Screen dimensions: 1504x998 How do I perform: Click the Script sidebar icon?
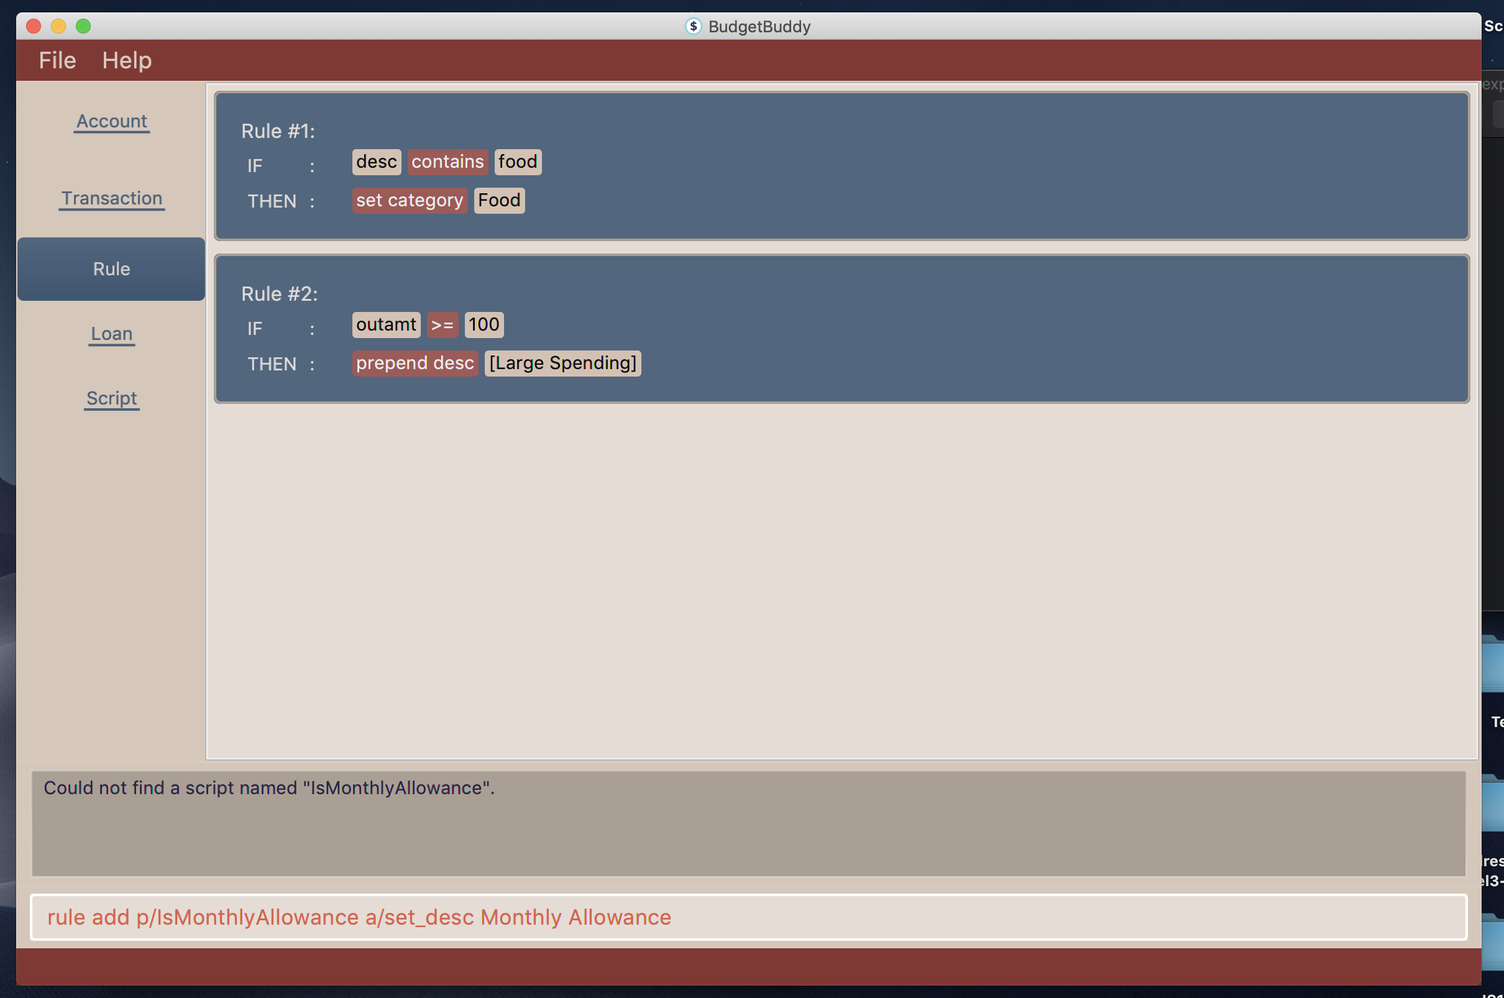110,398
